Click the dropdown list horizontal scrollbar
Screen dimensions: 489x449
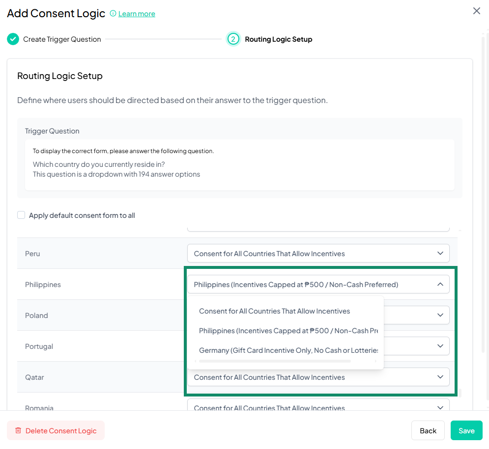(275, 361)
